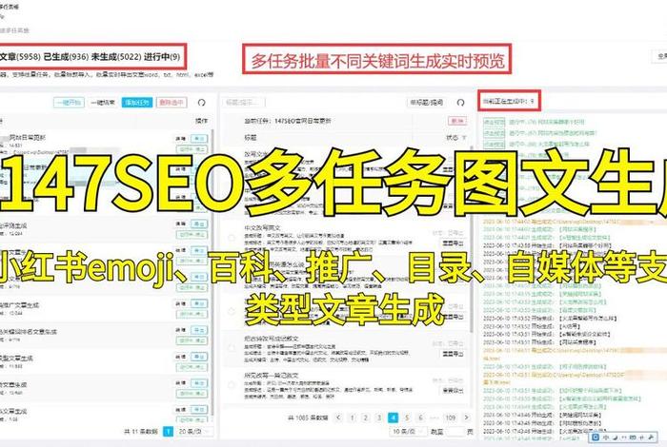This screenshot has width=667, height=447.
Task: Open the 状态 column filter icon
Action: point(464,138)
